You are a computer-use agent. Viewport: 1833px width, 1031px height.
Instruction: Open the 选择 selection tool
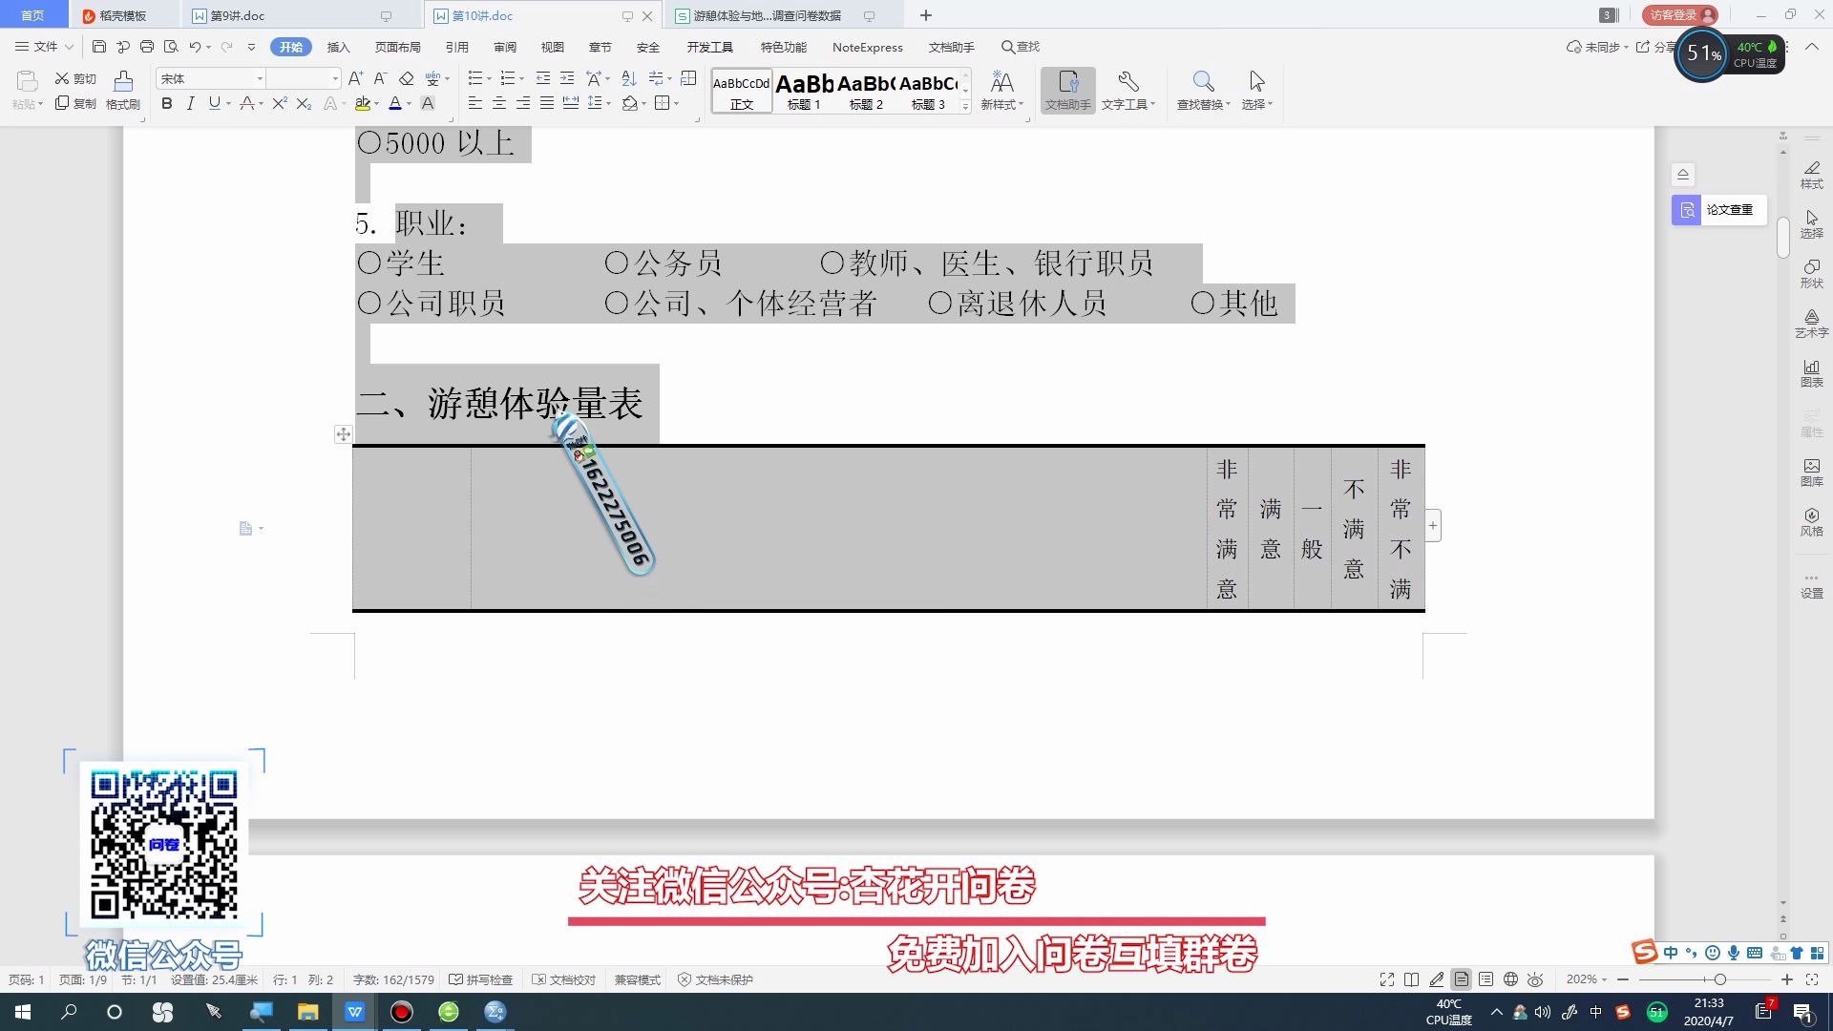point(1256,91)
